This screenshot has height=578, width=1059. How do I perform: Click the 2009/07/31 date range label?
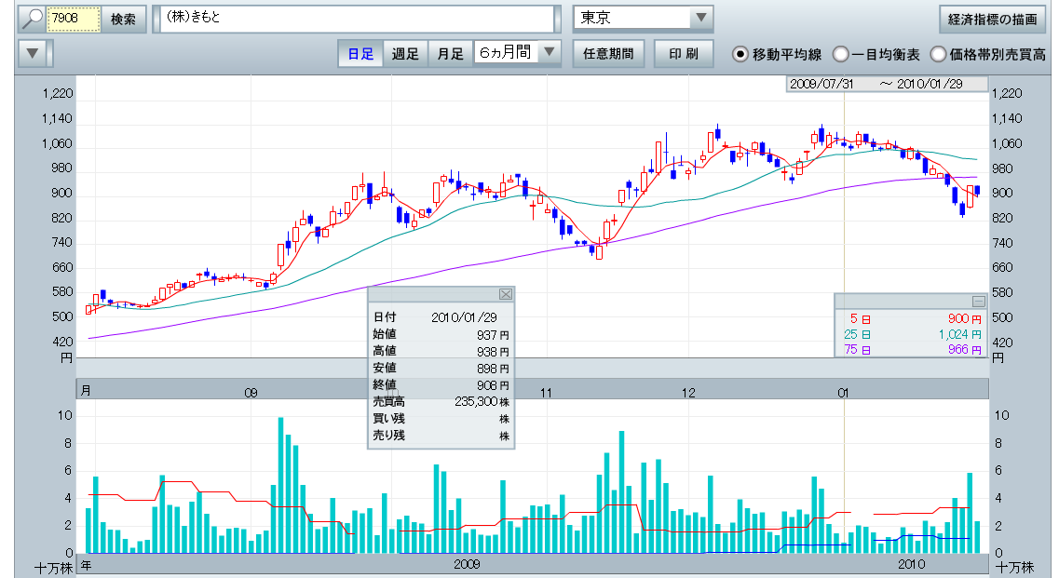(821, 84)
